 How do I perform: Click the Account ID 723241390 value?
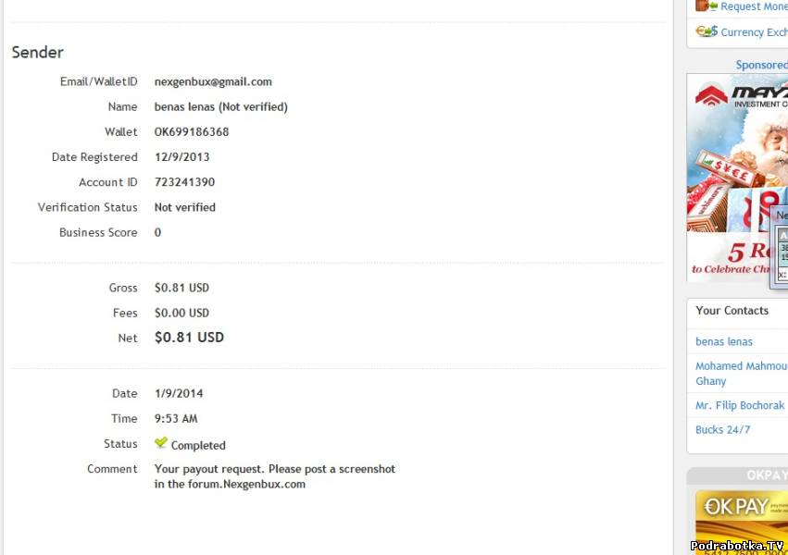coord(184,182)
